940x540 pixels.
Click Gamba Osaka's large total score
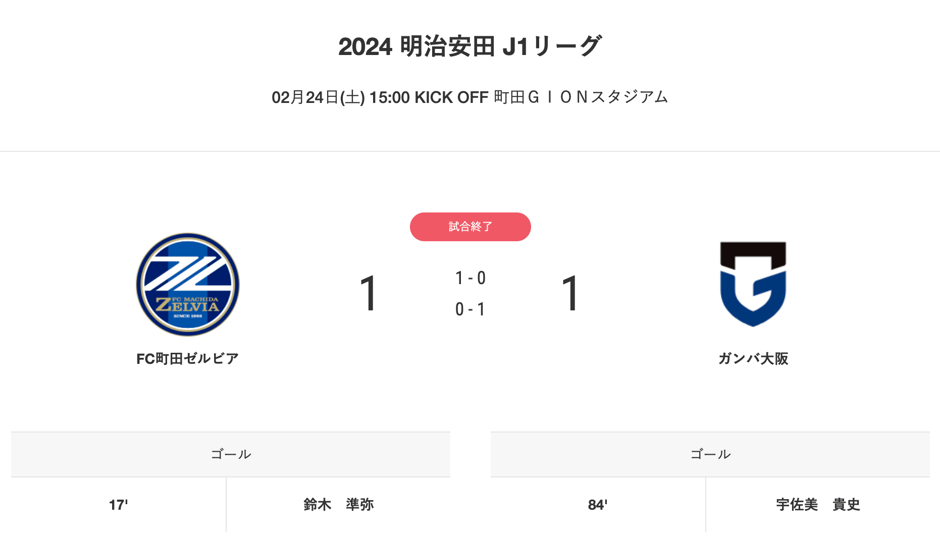click(x=570, y=293)
